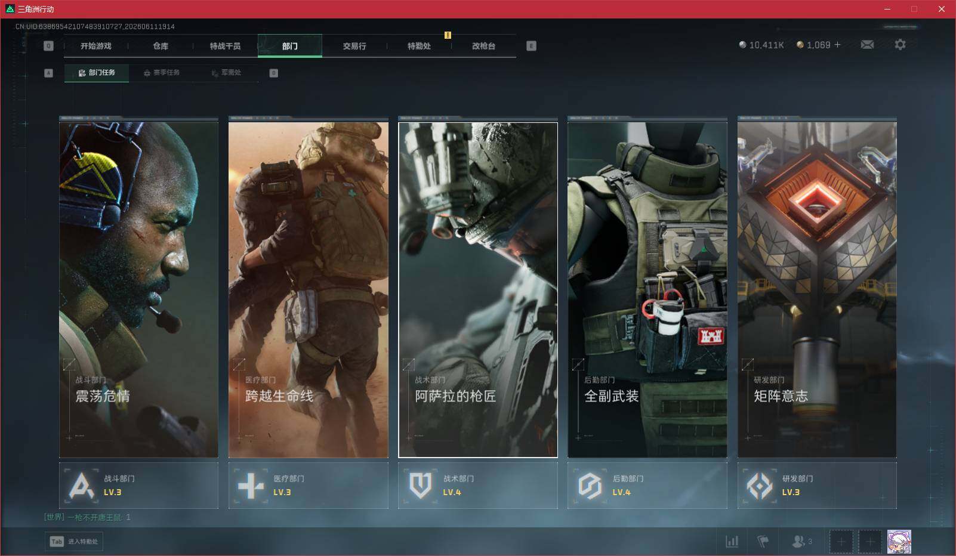Add currency with the plus beside 1,069

[837, 45]
